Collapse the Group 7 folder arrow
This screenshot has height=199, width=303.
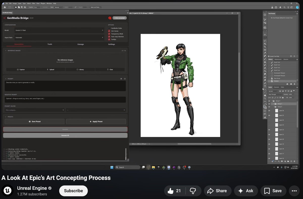274,104
